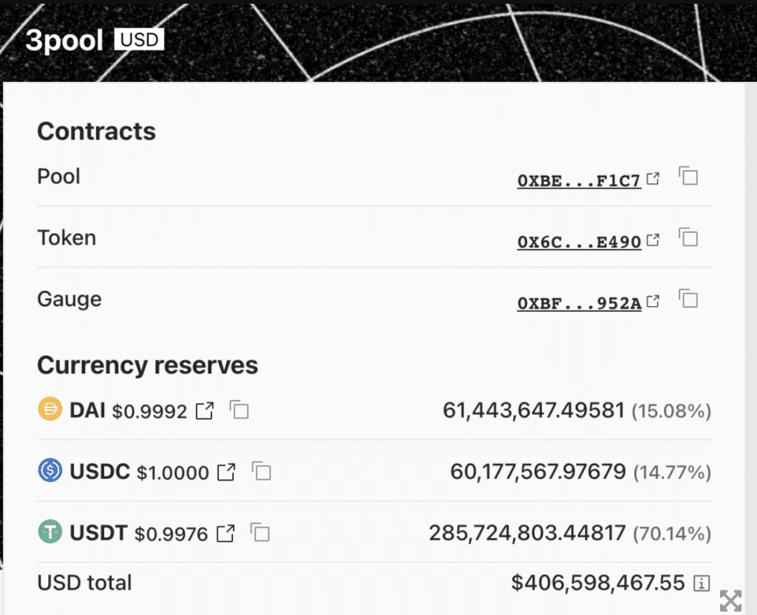Click the USDC token name
Image resolution: width=757 pixels, height=615 pixels.
click(x=100, y=472)
